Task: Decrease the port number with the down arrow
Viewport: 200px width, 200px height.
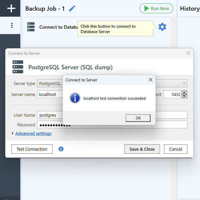Action: click(184, 96)
